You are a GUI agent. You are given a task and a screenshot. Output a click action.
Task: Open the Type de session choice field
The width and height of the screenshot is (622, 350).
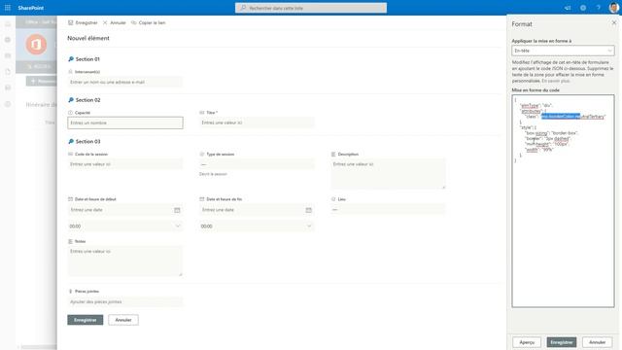point(257,164)
